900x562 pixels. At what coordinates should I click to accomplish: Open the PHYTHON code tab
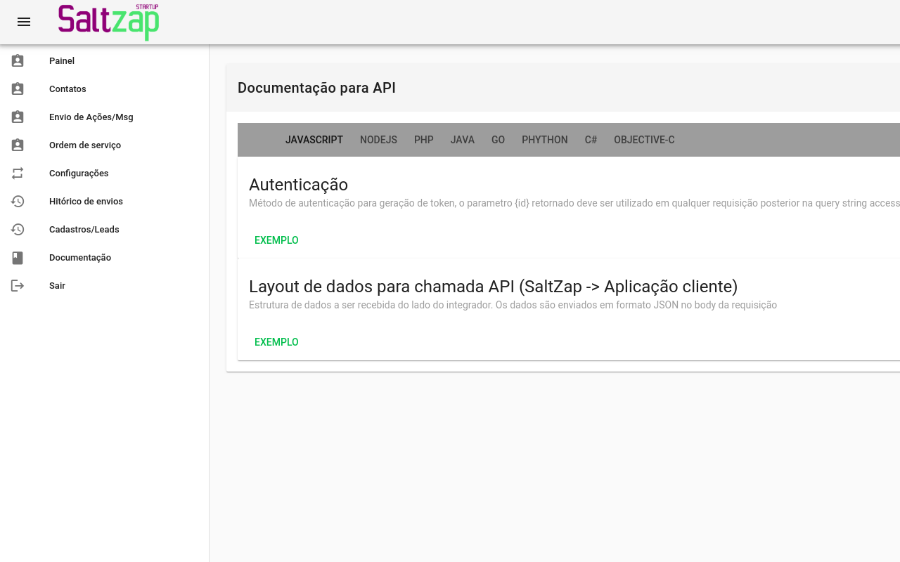(544, 140)
